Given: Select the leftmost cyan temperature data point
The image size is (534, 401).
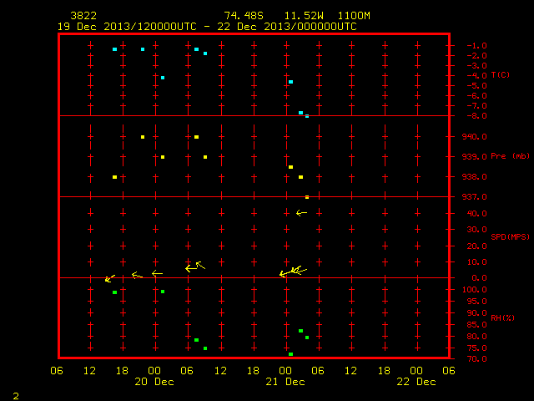Looking at the screenshot, I should click(x=115, y=49).
